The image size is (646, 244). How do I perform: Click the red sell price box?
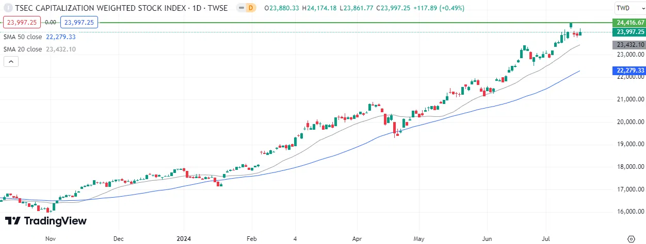(22, 22)
